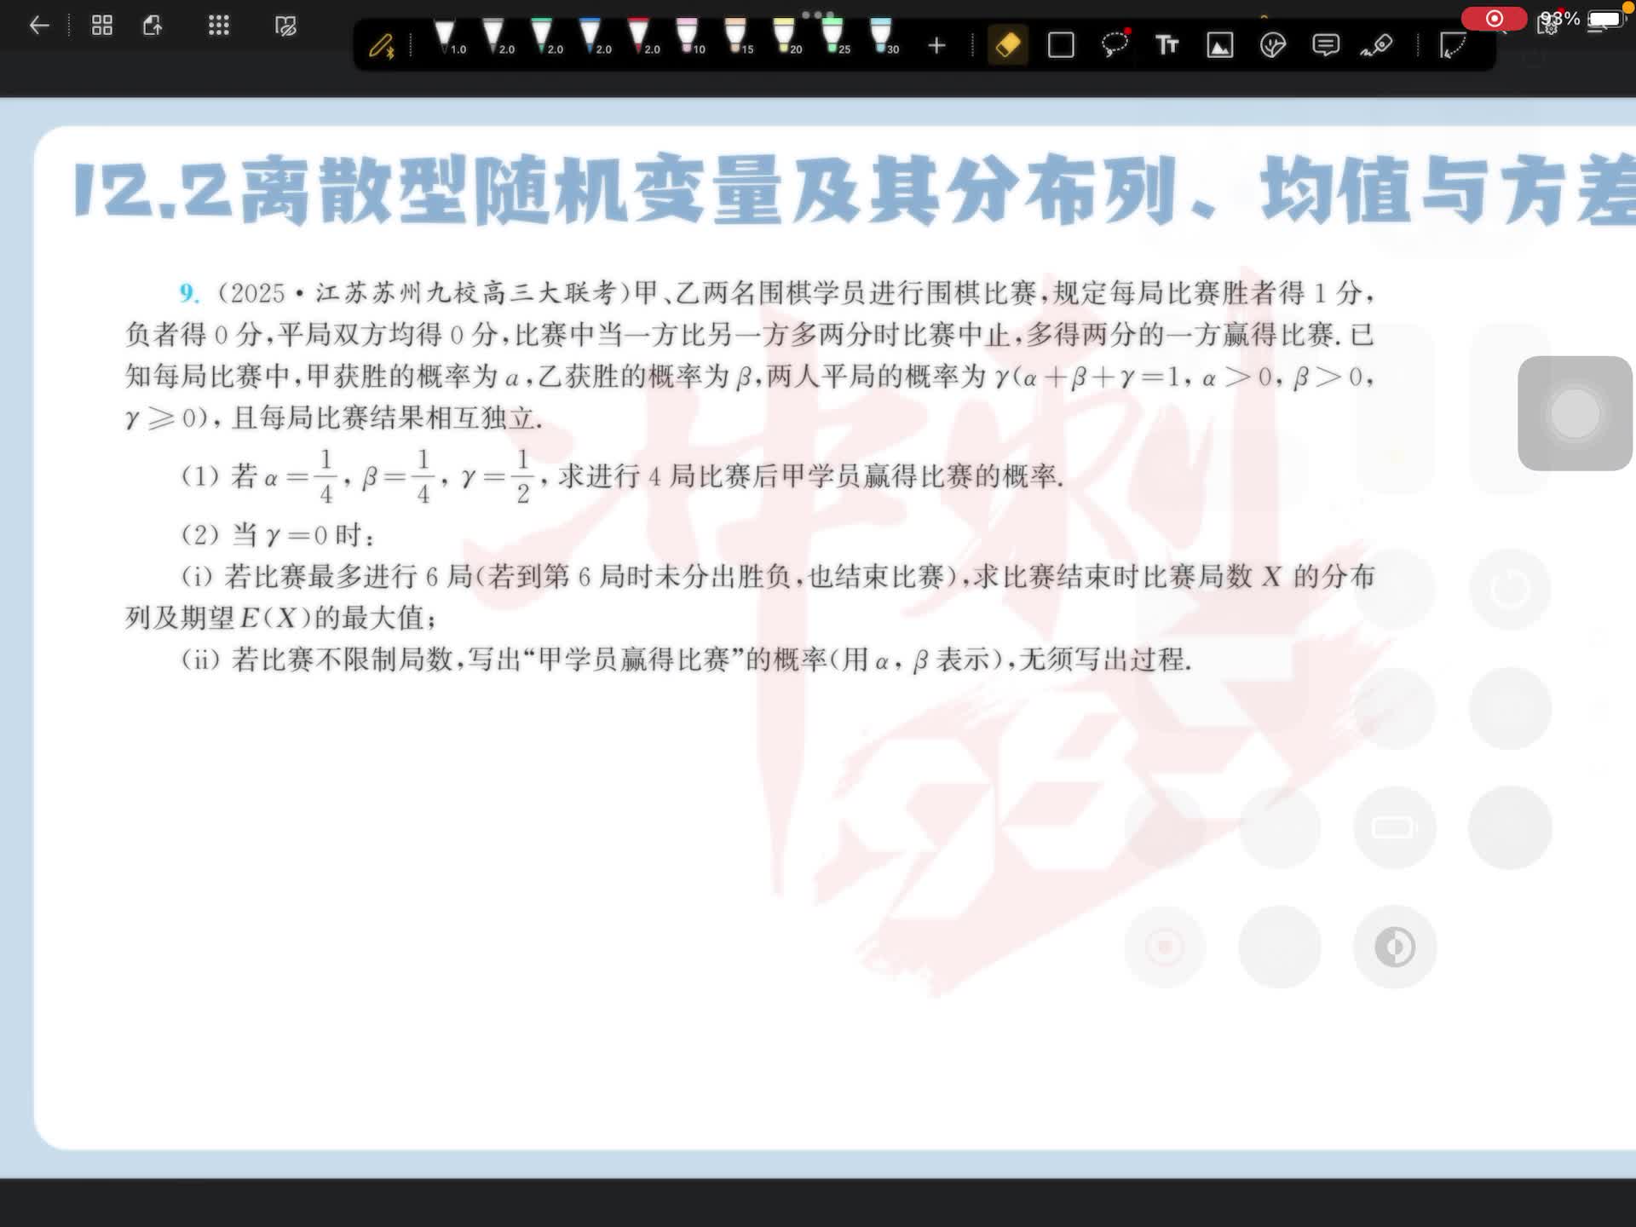Activate the lasso selection tool
Viewport: 1636px width, 1227px height.
point(1114,45)
